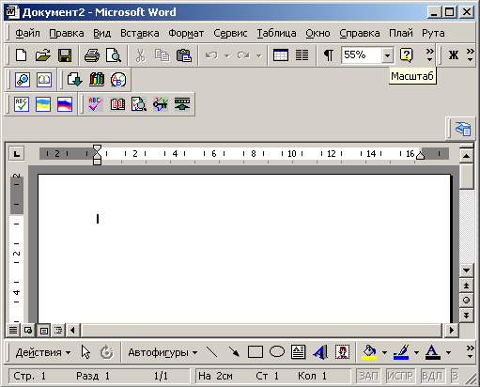Viewport: 480px width, 387px height.
Task: Open Fill Color dropdown arrow
Action: [384, 353]
